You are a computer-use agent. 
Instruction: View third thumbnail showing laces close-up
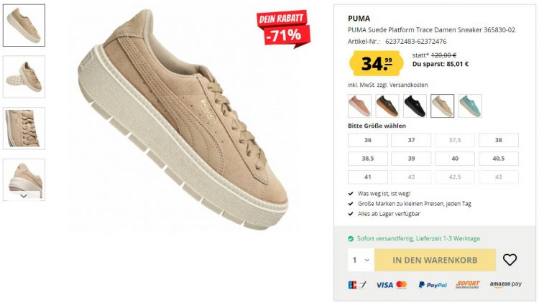pyautogui.click(x=24, y=128)
